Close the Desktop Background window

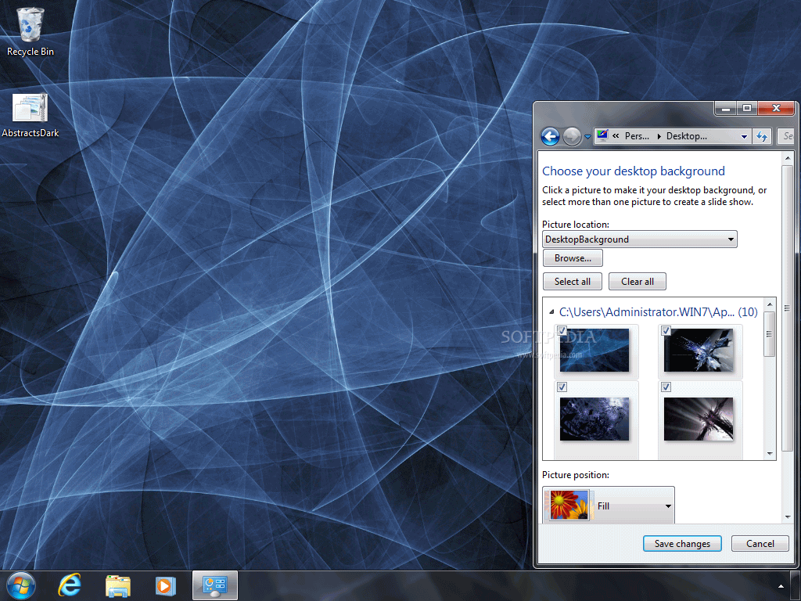(777, 108)
